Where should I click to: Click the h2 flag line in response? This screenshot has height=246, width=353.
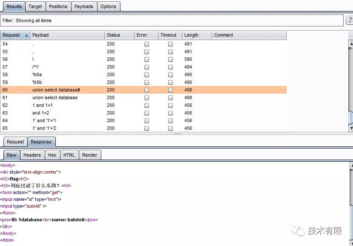click(14, 179)
